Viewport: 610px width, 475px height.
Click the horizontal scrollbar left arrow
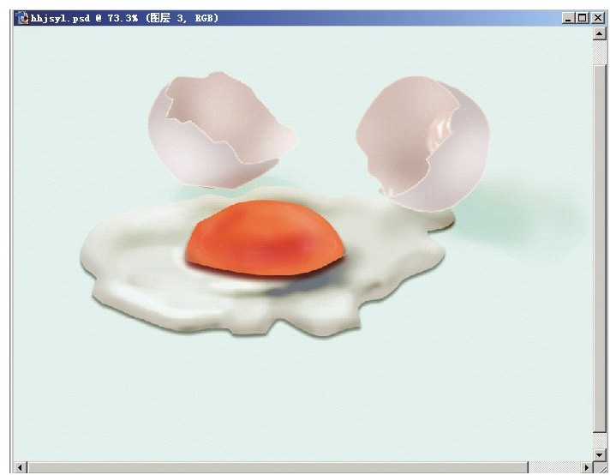21,467
